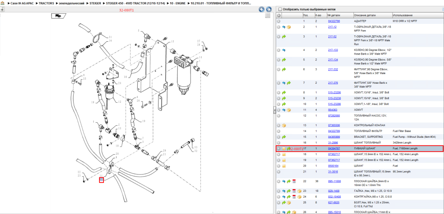Open TRACTORS breadcrumb level
The image size is (444, 214).
coord(46,3)
